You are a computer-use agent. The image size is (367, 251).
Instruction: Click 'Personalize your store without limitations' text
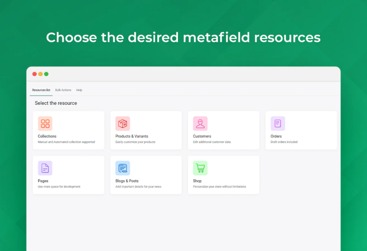click(220, 187)
